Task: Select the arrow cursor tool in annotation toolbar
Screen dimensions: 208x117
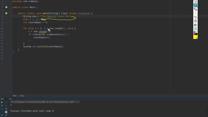Action: (195, 1)
